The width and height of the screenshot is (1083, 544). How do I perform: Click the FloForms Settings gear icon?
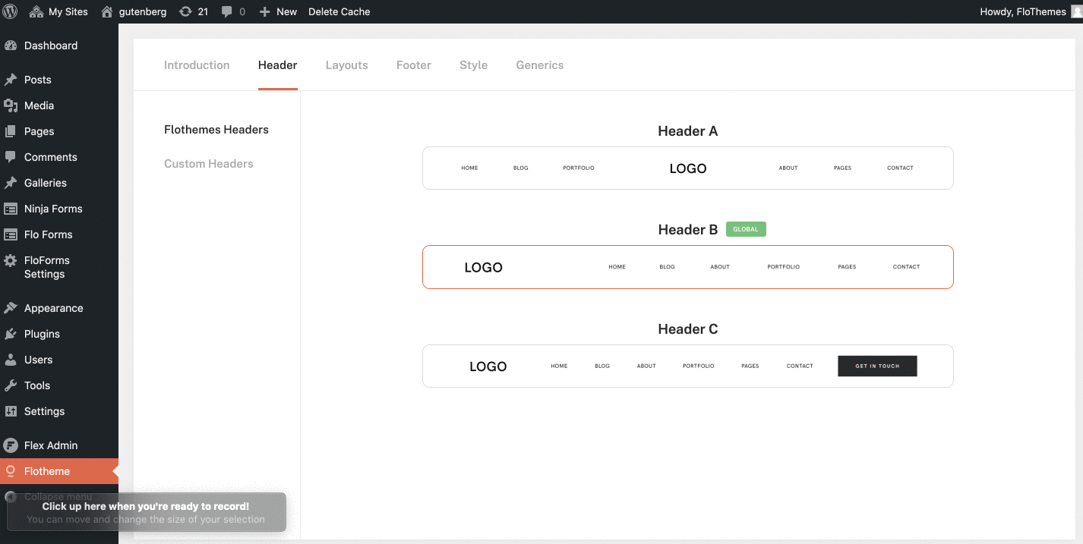click(11, 260)
